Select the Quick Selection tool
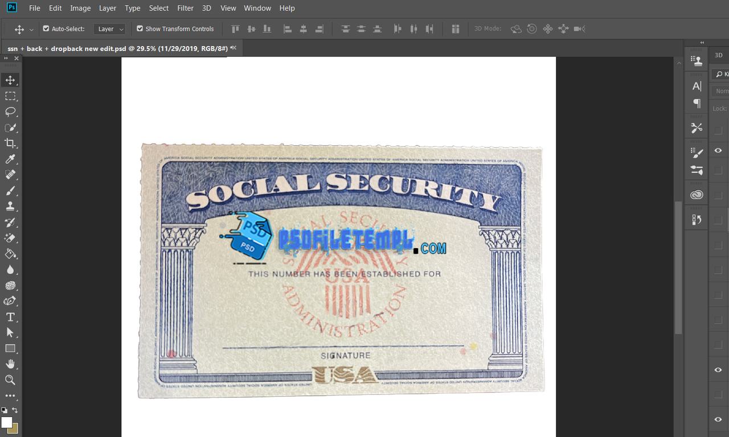Image resolution: width=729 pixels, height=437 pixels. point(10,127)
